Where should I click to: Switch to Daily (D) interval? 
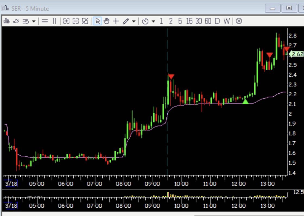pos(217,21)
